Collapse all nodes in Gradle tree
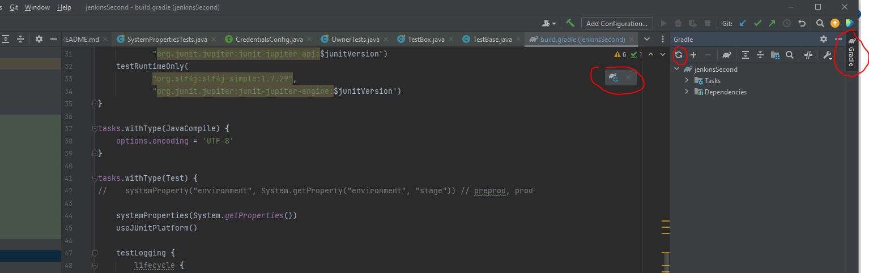 tap(760, 55)
